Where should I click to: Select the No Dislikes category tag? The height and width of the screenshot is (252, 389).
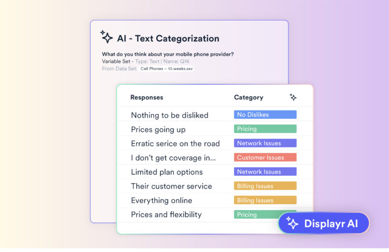(265, 115)
